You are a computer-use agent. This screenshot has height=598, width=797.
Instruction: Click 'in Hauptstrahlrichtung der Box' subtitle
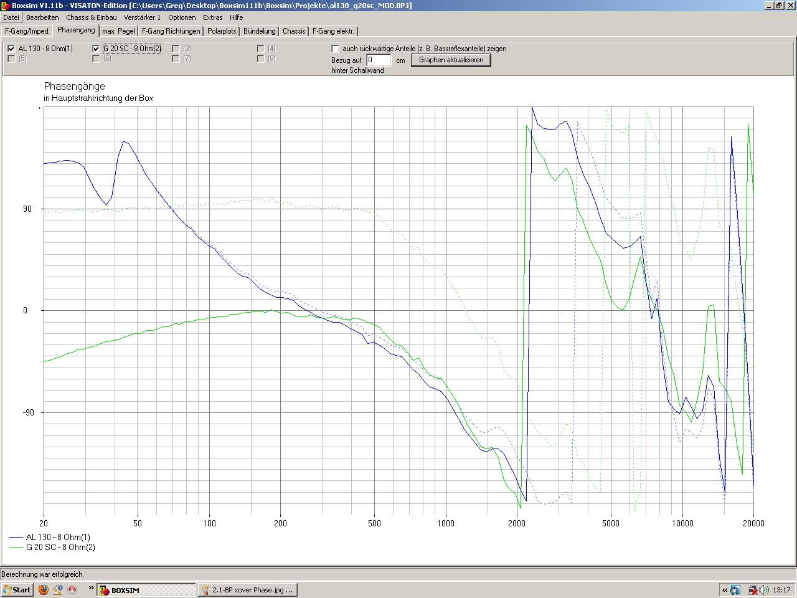[98, 98]
